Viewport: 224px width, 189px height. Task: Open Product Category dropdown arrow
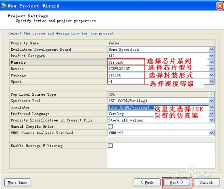(211, 56)
